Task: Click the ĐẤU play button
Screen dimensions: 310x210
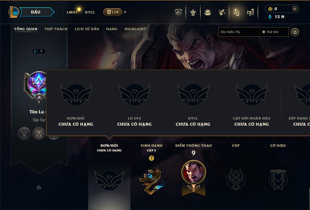Action: coord(35,12)
